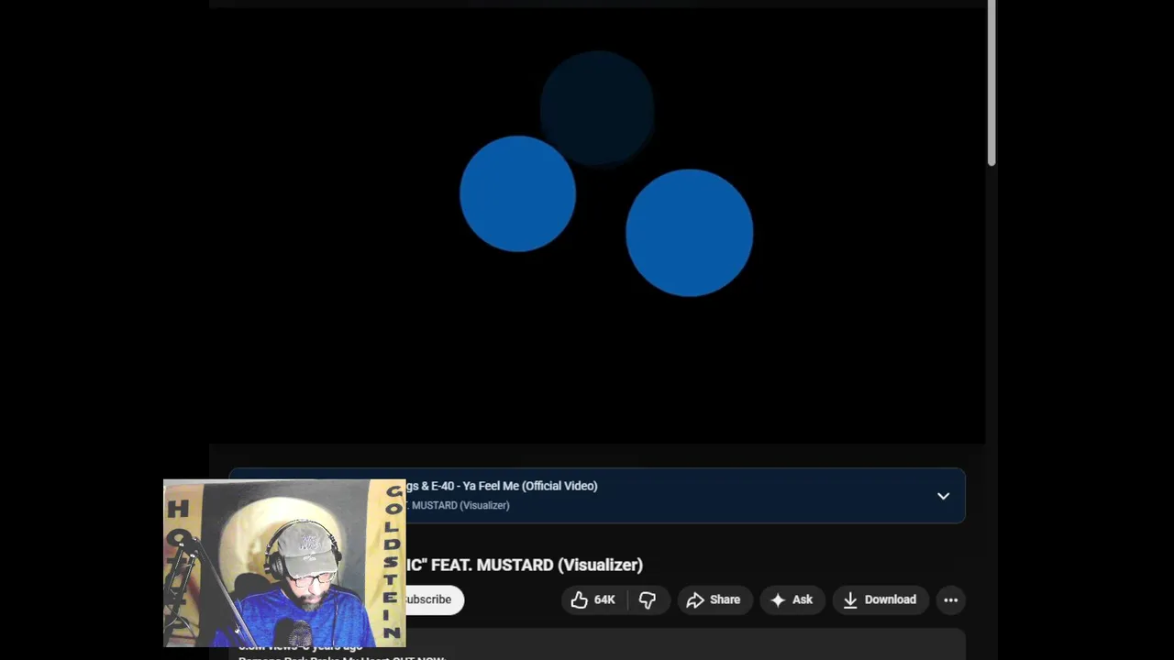Click the Subscribe button
This screenshot has height=660, width=1174.
(x=433, y=599)
